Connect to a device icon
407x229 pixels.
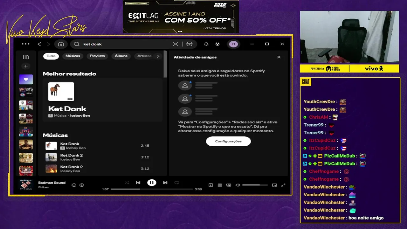point(228,185)
